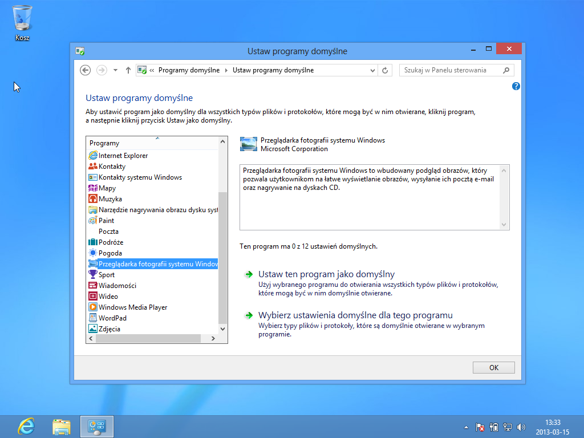
Task: Click the Wideo icon in list
Action: tap(93, 296)
